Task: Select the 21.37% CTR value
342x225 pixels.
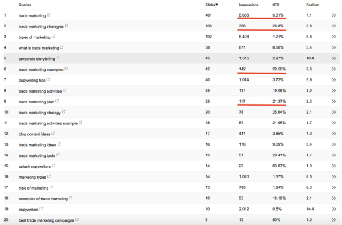Action: (x=279, y=101)
